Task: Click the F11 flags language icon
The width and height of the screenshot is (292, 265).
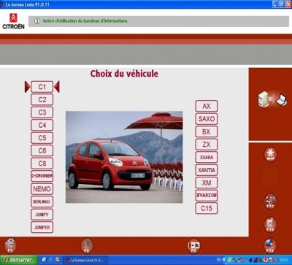Action: coord(270,201)
